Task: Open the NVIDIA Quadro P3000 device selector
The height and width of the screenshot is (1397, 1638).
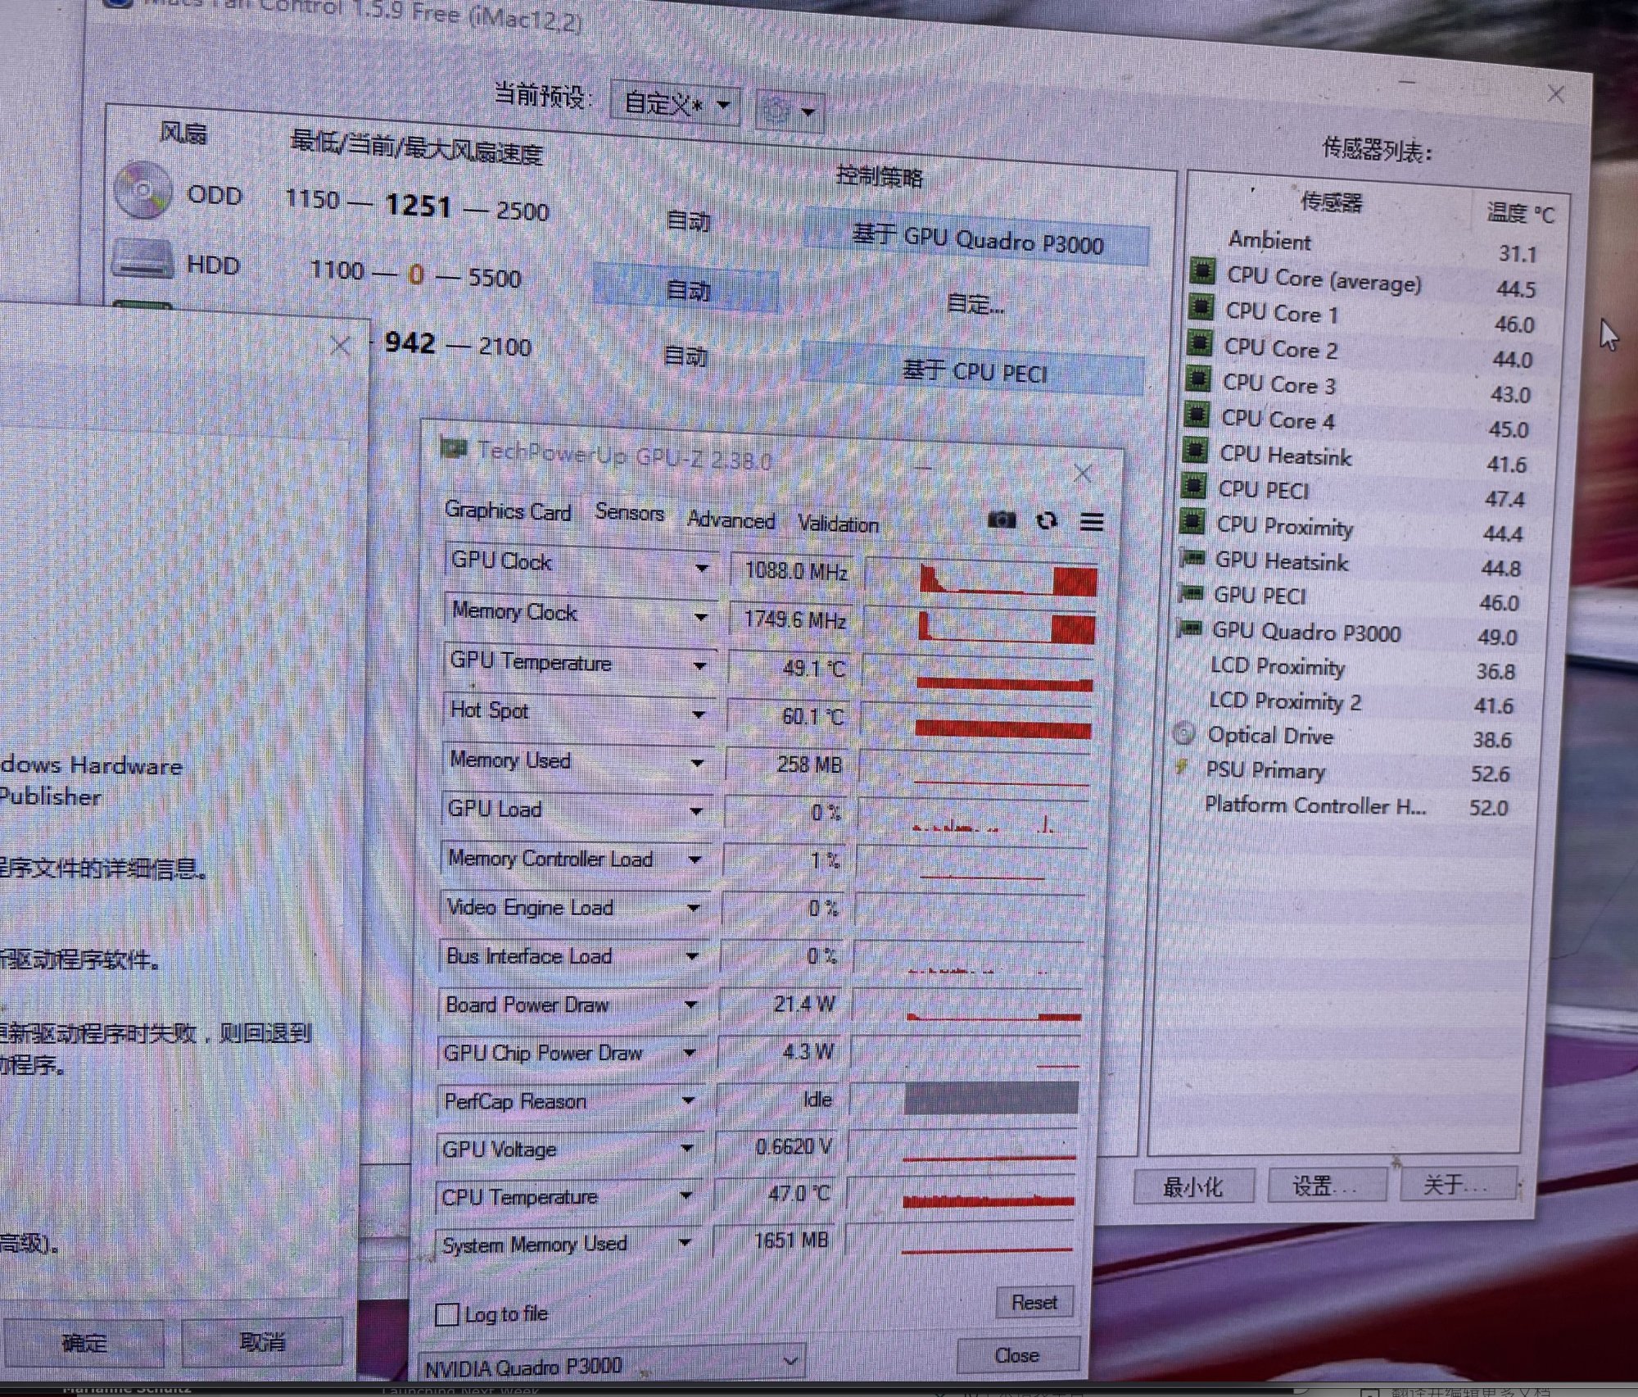Action: click(610, 1365)
